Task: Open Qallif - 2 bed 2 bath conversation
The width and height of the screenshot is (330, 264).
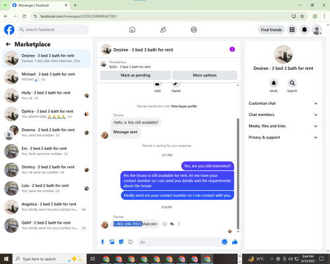Action: tap(46, 225)
